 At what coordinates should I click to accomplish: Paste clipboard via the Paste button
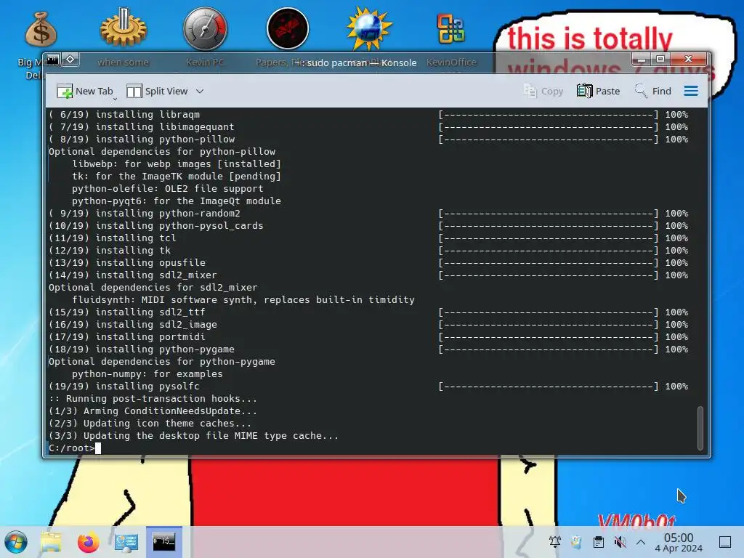tap(599, 91)
